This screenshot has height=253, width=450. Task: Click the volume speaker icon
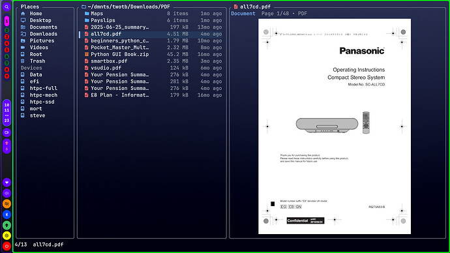pyautogui.click(x=7, y=193)
